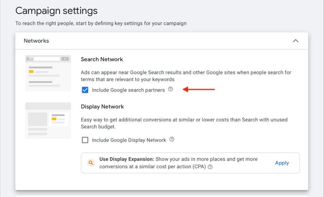Select the Search Network heading
324x197 pixels.
coord(102,59)
